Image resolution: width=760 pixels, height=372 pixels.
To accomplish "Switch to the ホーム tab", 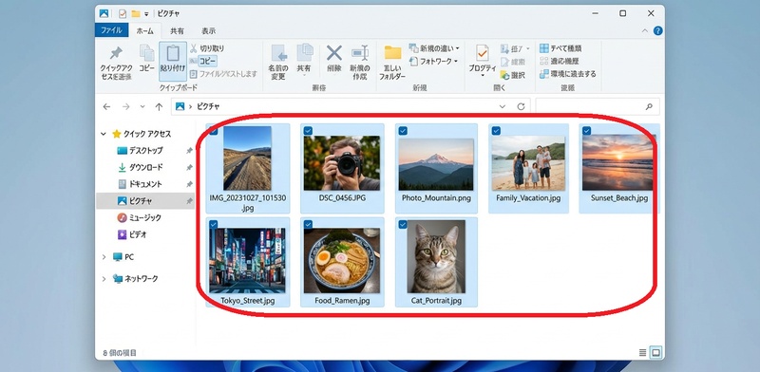I will point(145,30).
